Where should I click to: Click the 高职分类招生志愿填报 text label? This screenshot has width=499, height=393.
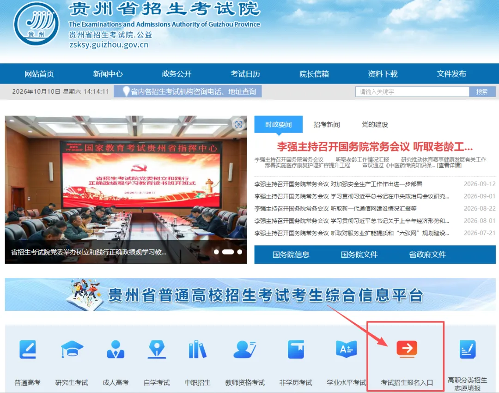tap(468, 384)
